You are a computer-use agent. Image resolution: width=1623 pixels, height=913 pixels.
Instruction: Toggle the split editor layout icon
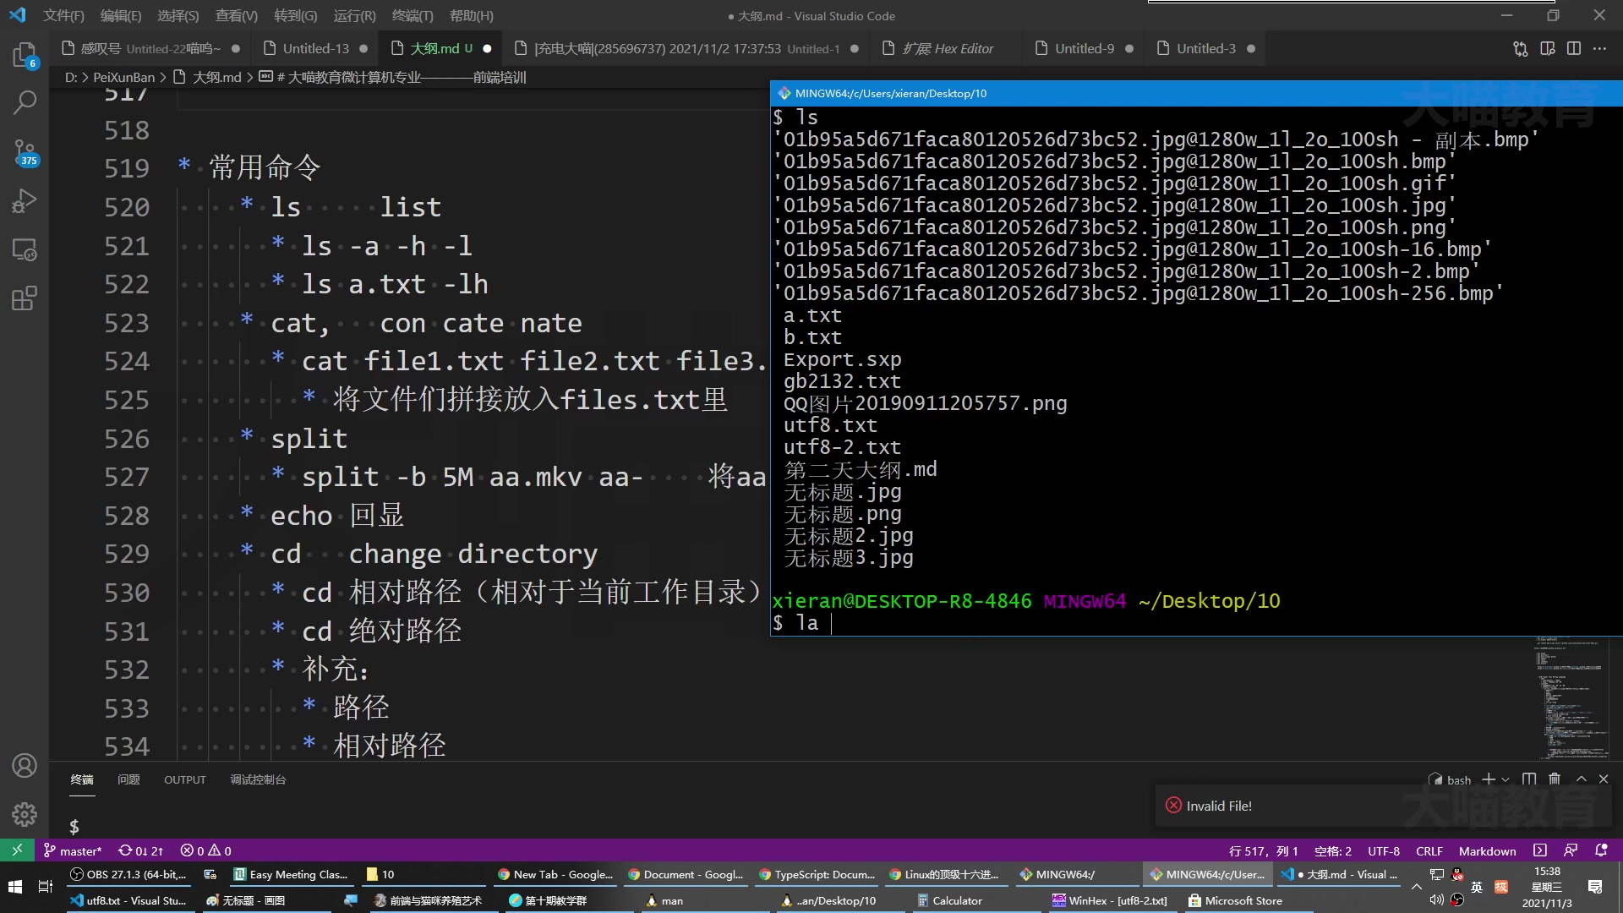(1574, 48)
